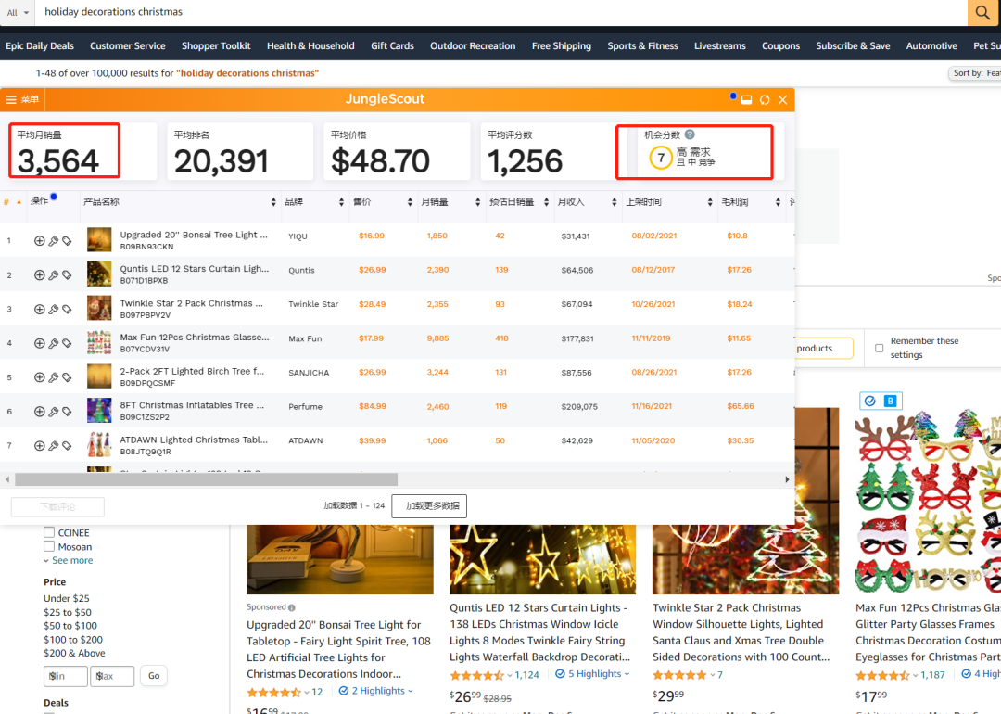
Task: Sort table by estimated daily sales column
Action: coord(546,202)
